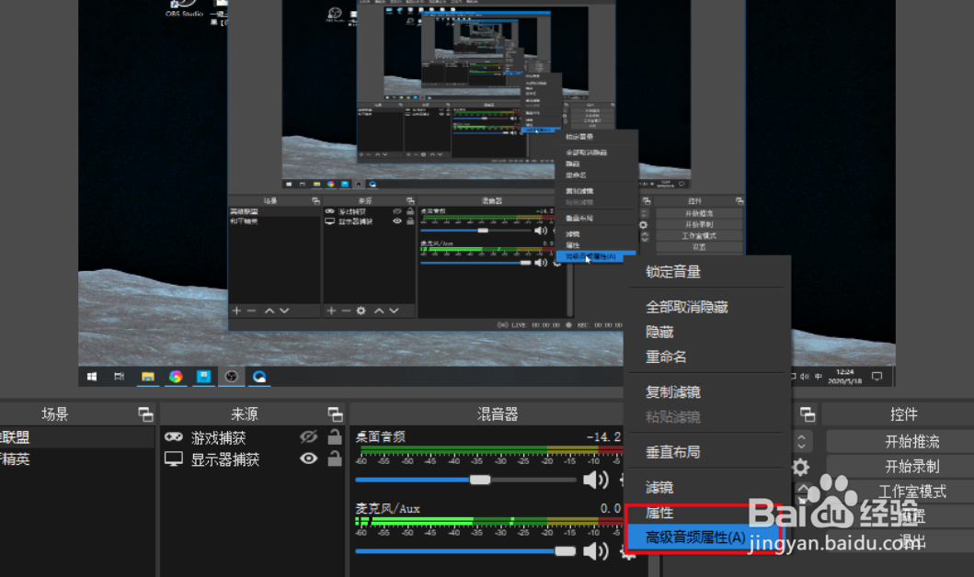
Task: Pop out the 来源 dock using its icon
Action: (x=336, y=414)
